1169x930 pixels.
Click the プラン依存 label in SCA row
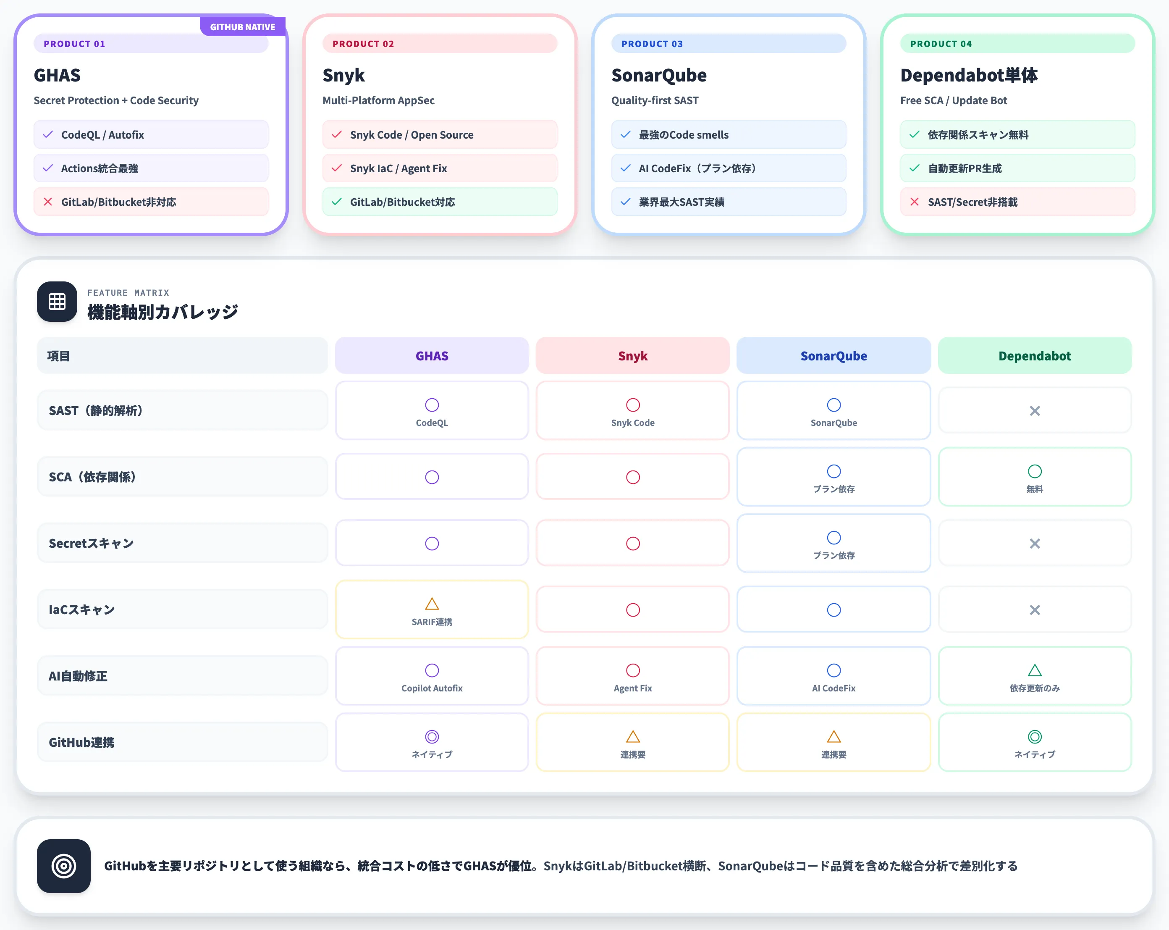tap(834, 489)
